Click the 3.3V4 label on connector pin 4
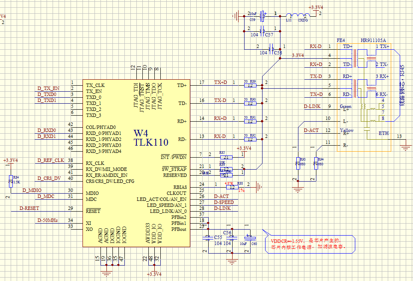 pyautogui.click(x=298, y=55)
